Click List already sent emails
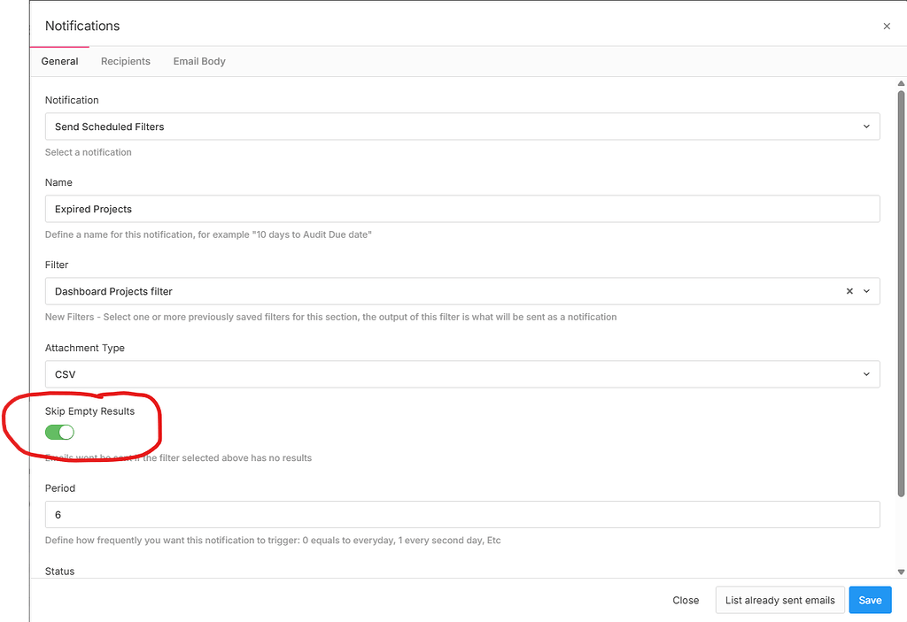The image size is (907, 622). tap(779, 600)
